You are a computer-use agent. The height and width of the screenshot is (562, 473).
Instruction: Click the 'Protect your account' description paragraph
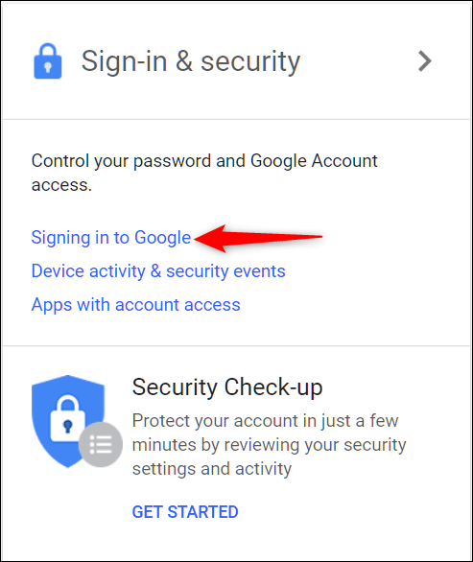269,444
